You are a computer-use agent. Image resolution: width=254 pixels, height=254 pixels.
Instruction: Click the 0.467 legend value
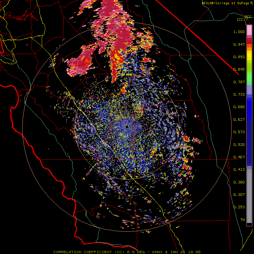pos(239,157)
